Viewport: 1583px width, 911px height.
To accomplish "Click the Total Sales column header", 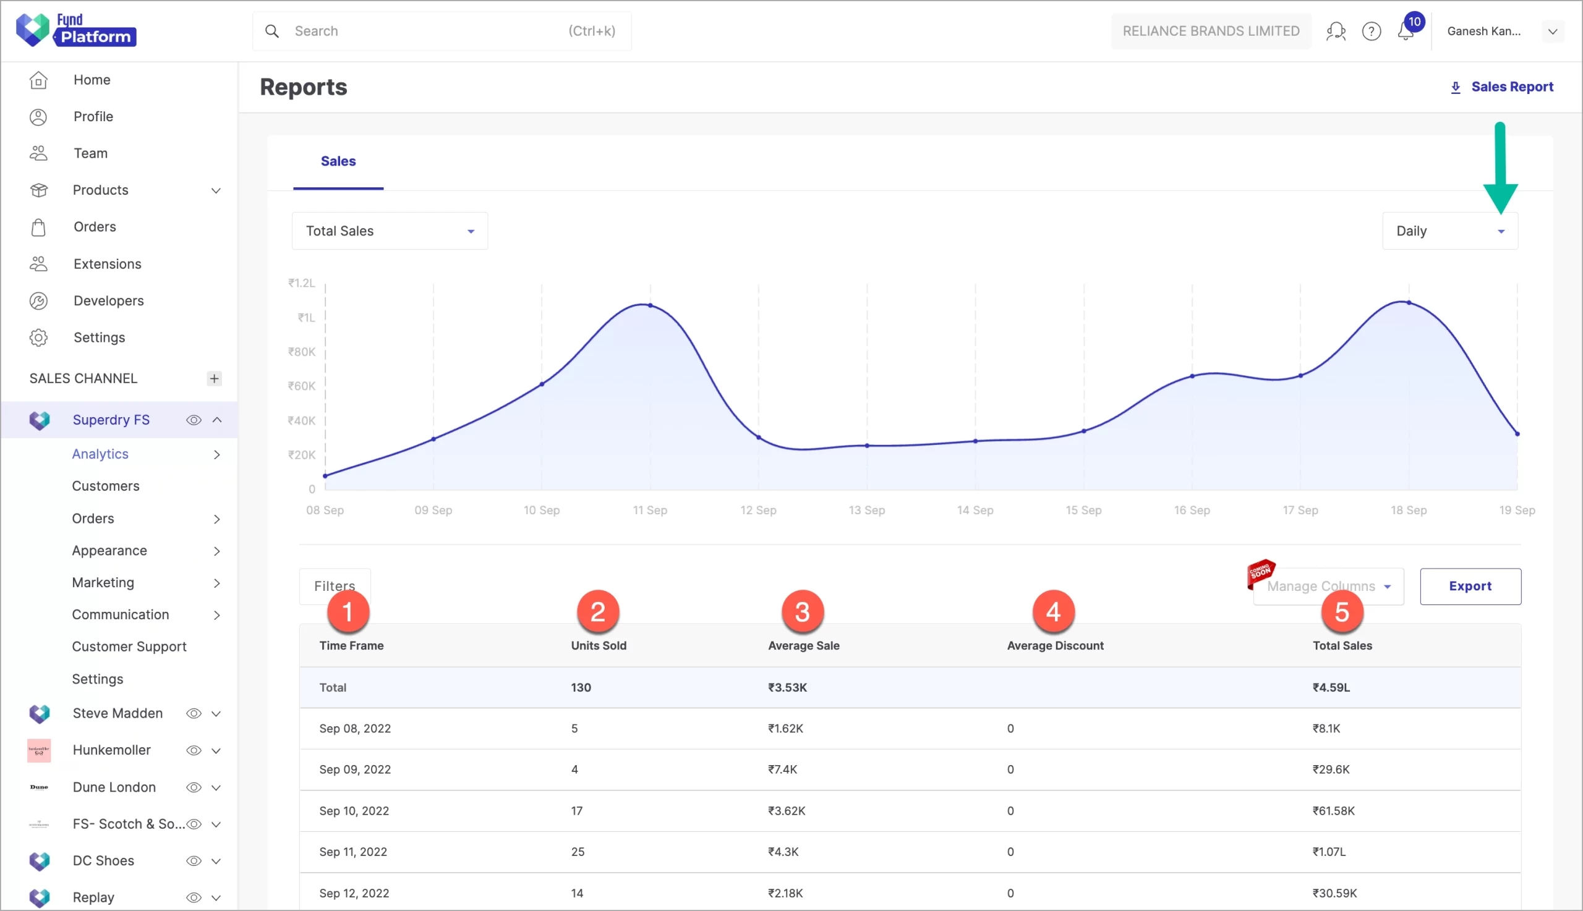I will [1342, 646].
